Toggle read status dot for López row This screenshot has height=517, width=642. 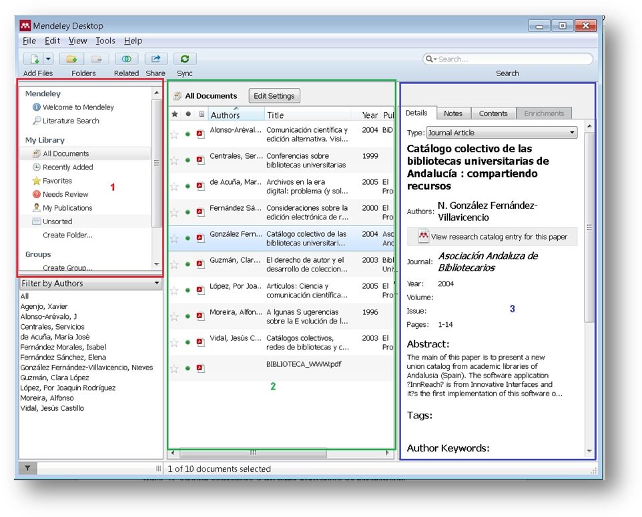188,290
